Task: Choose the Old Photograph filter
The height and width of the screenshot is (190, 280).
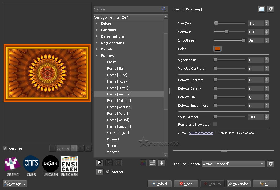Action: click(x=118, y=133)
